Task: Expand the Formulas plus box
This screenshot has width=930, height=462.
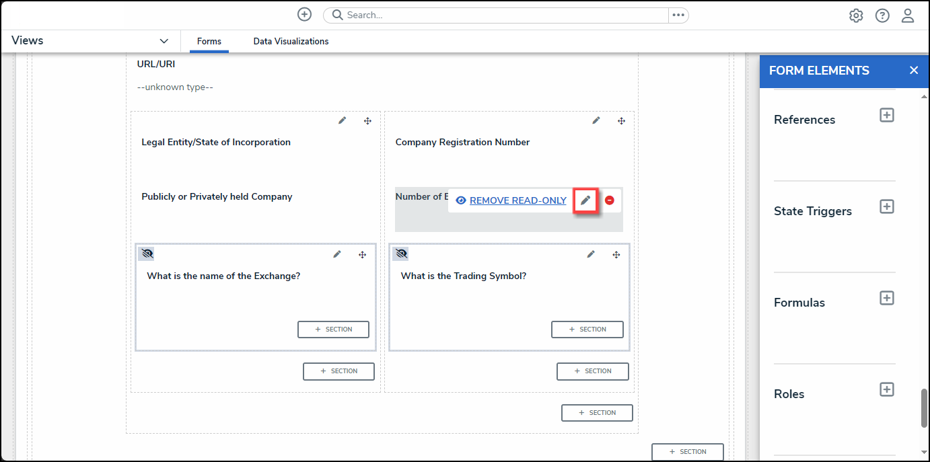Action: pyautogui.click(x=887, y=298)
